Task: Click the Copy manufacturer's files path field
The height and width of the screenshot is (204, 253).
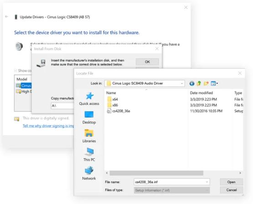Action: click(x=62, y=106)
